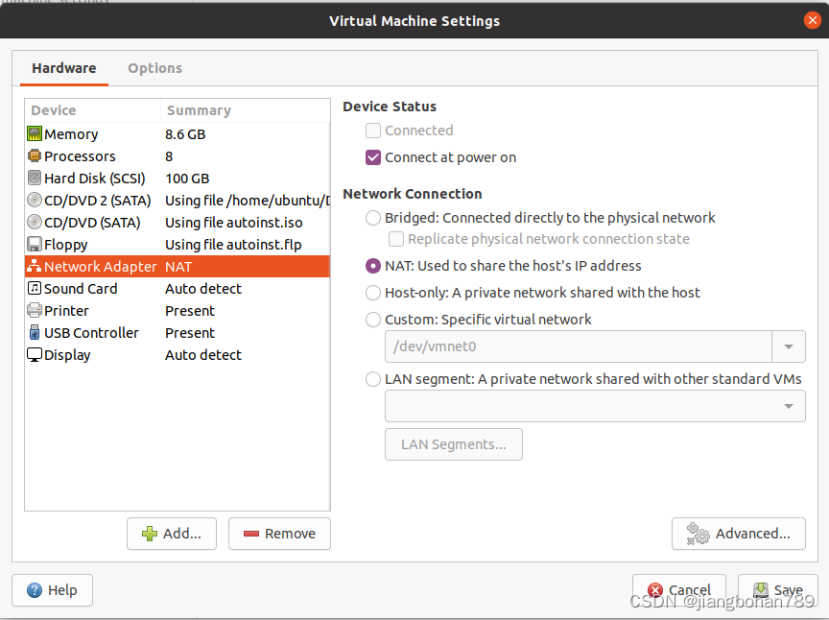Switch to the Options tab
829x620 pixels.
154,68
